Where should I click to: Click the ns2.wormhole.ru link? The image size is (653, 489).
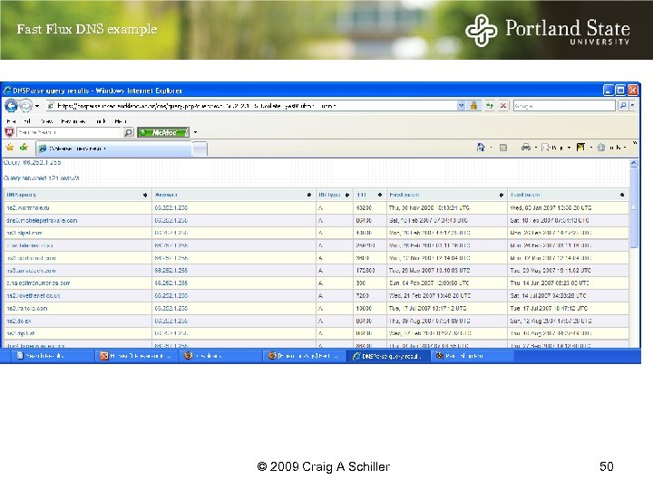[x=28, y=207]
